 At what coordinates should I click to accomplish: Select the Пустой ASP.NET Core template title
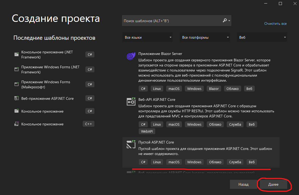point(156,142)
